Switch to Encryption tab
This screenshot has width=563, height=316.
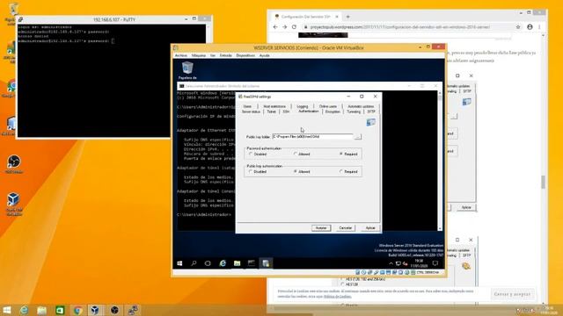[333, 111]
